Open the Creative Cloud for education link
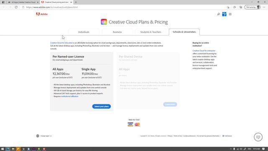This screenshot has height=151, width=268. click(62, 43)
